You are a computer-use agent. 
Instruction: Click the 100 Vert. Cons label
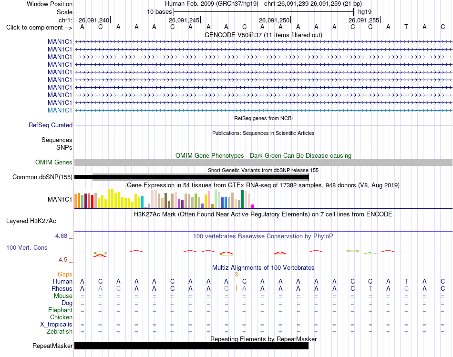(x=27, y=247)
